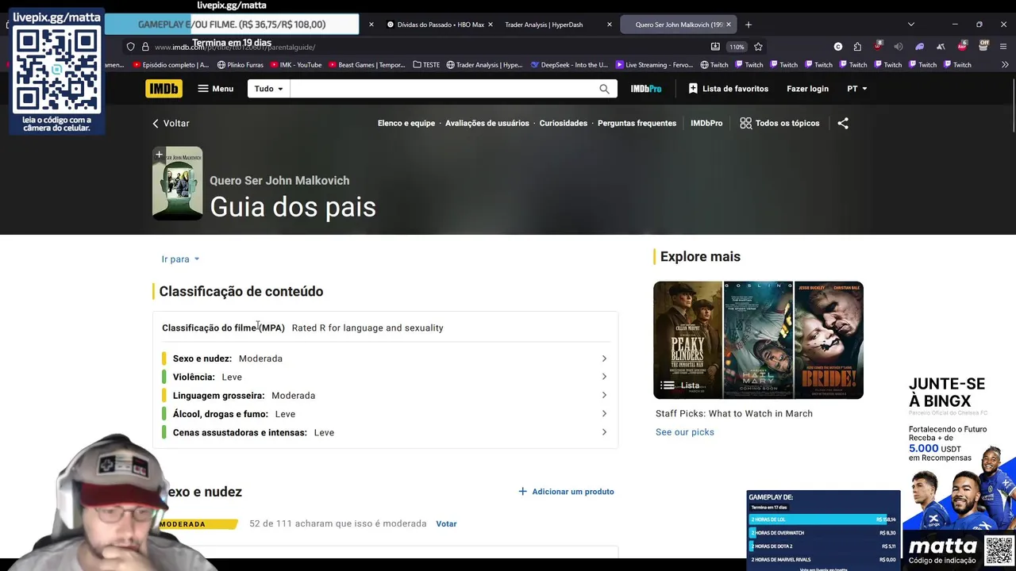Click the red extension icon with badge 8
The width and height of the screenshot is (1016, 571).
[878, 46]
